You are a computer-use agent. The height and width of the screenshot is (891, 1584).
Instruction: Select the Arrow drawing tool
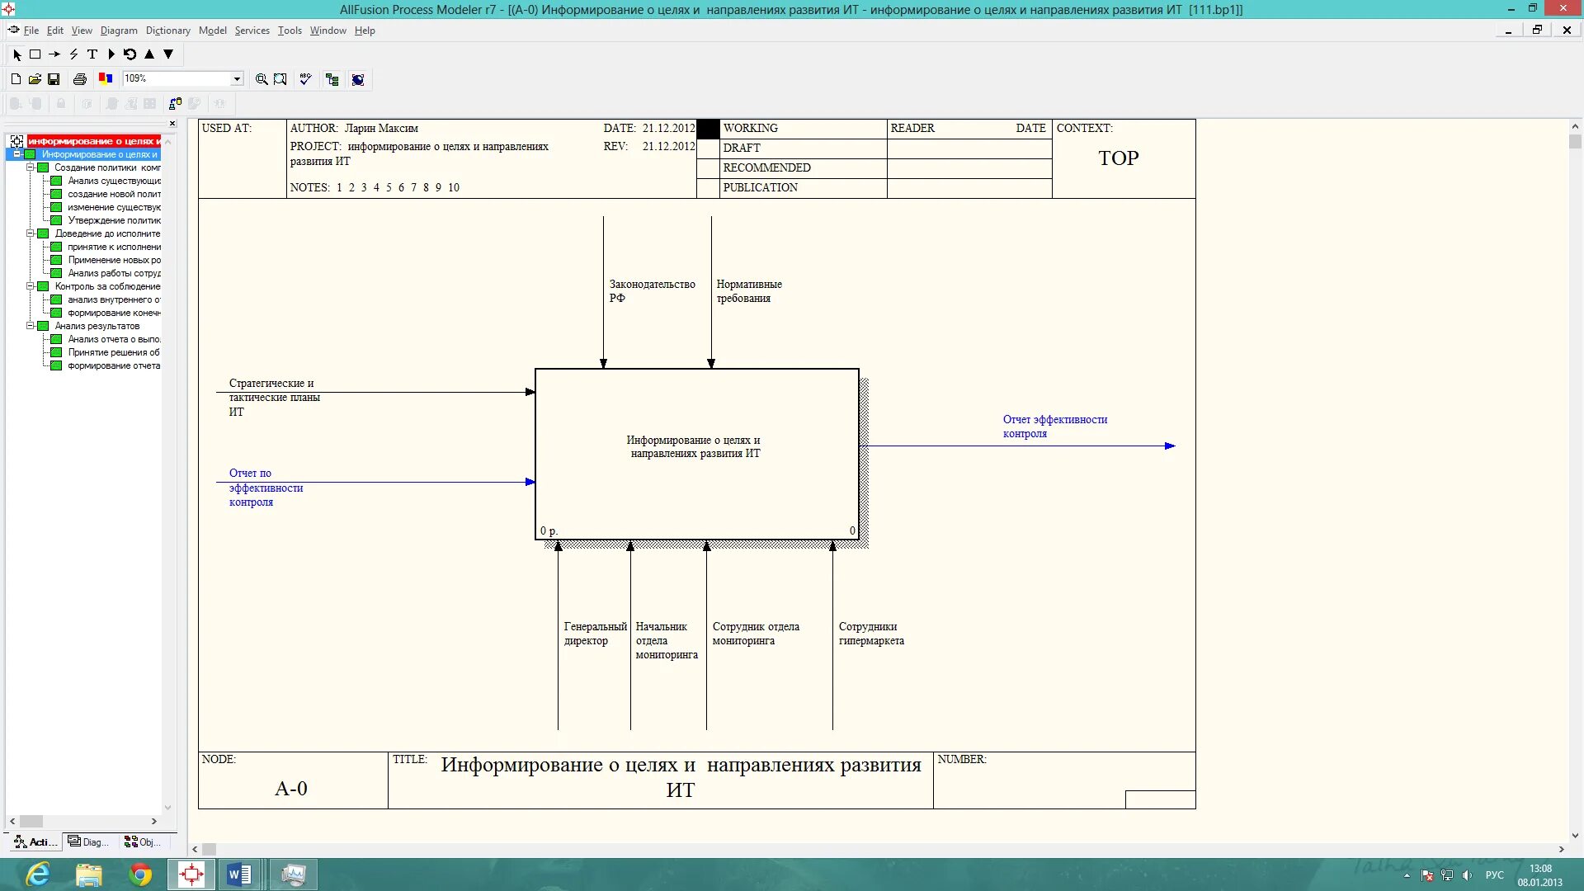click(54, 54)
